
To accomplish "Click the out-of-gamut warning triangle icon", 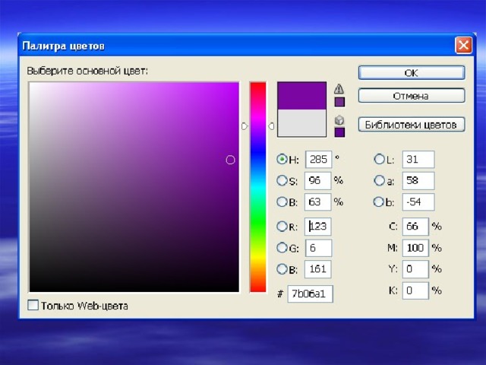I will click(339, 89).
